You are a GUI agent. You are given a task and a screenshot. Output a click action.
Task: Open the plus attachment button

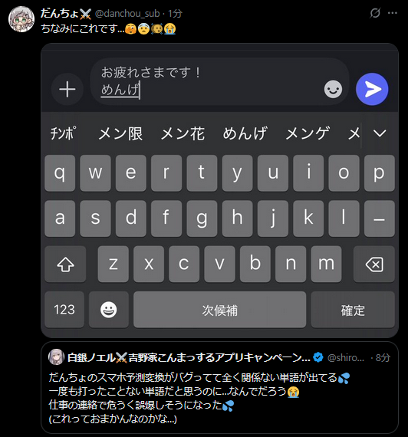click(67, 89)
